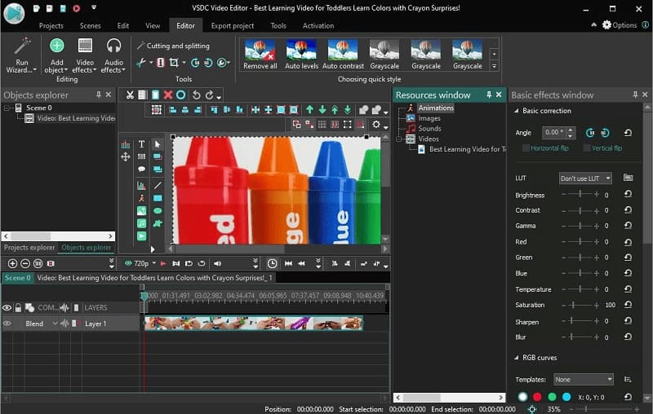Viewport: 653px width, 414px height.
Task: Select the Text tool in canvas toolbar
Action: (x=141, y=144)
